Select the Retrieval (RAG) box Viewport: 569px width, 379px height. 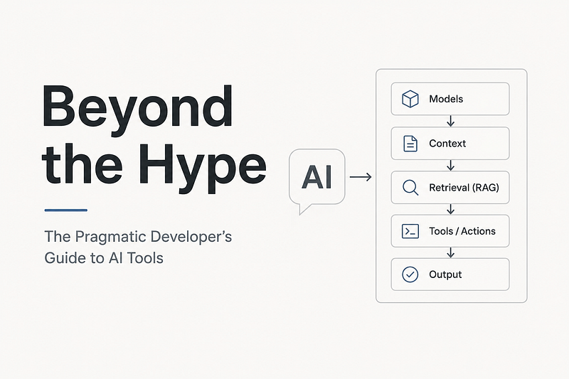click(x=450, y=188)
